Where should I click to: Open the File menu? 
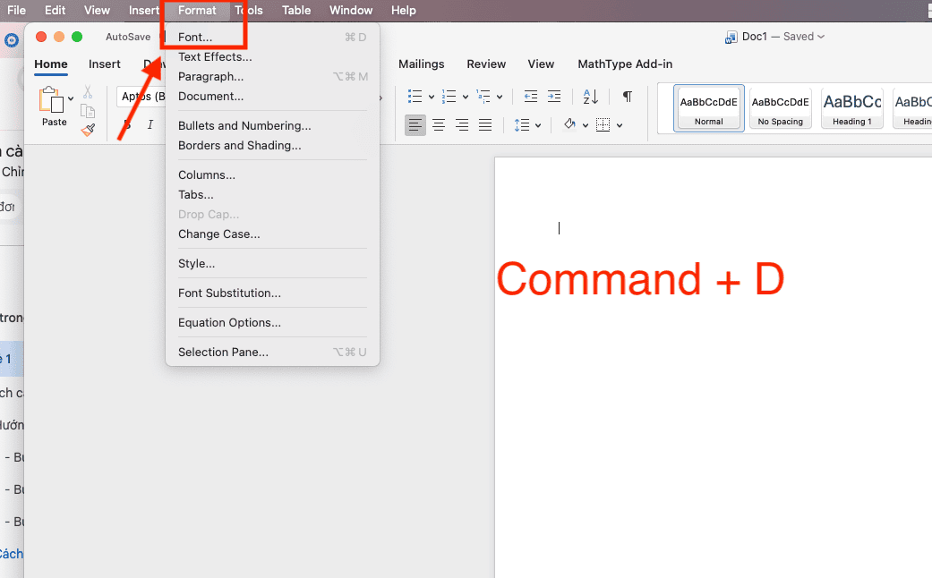pyautogui.click(x=16, y=10)
